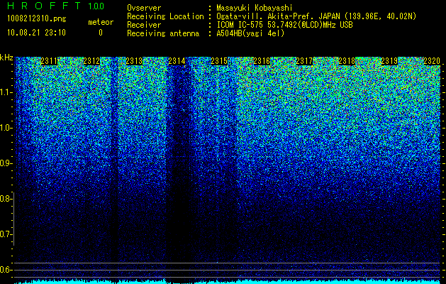Click the Ovserver field label
Viewport: 446px width, 284px height.
coord(144,9)
